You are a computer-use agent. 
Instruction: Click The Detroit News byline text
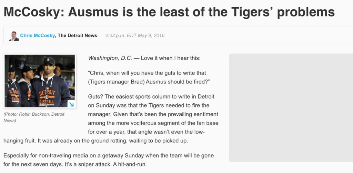78,35
